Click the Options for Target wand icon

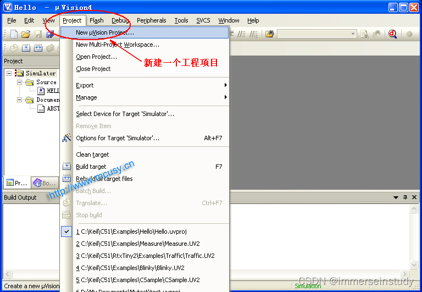(x=66, y=138)
